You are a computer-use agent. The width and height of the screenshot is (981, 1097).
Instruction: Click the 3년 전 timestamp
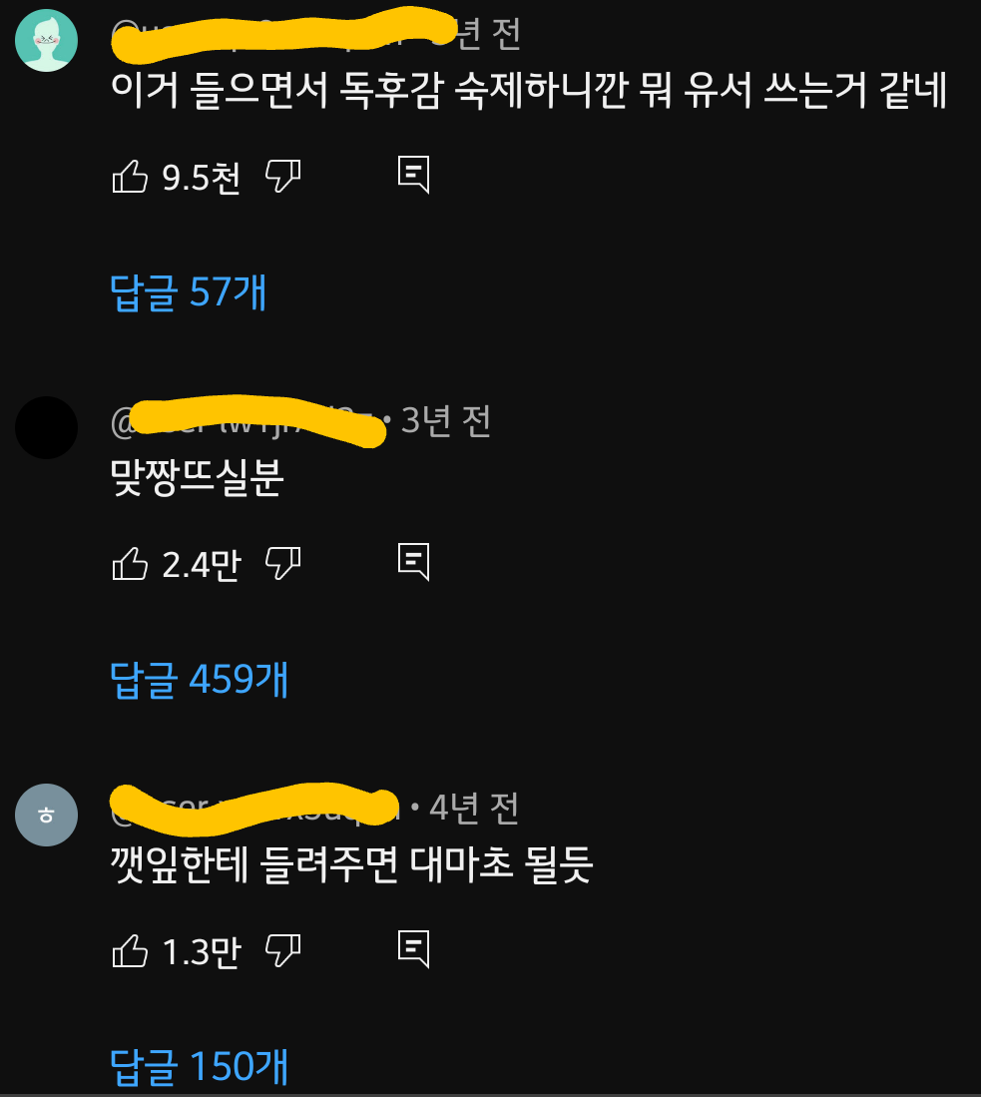446,421
